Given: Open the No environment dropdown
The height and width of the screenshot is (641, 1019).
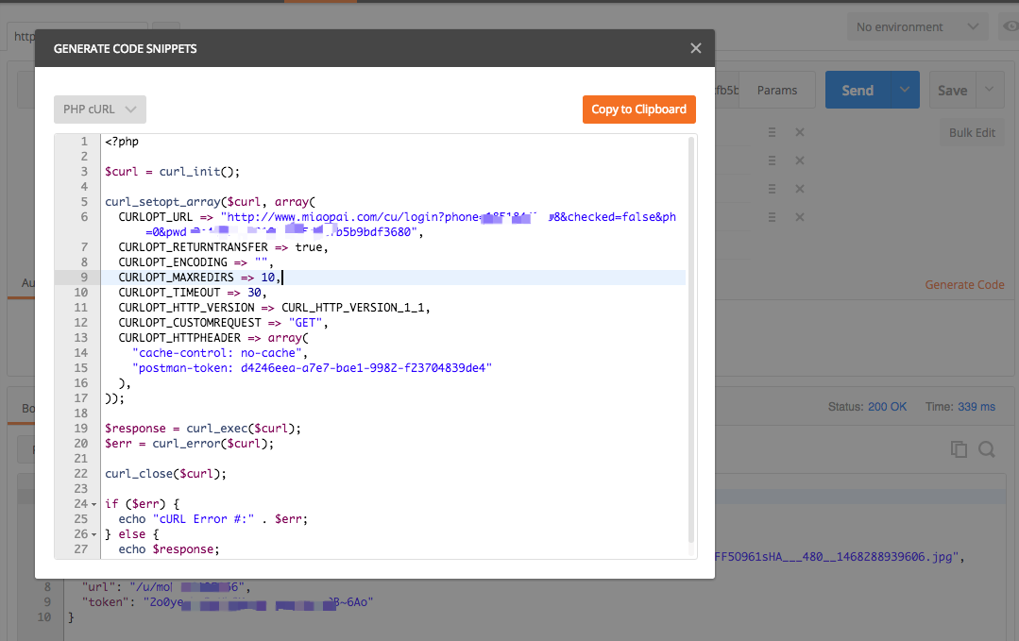Looking at the screenshot, I should [916, 27].
